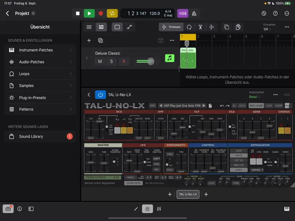Open the arpeggiator NORMAL dropdown
Image resolution: width=295 pixels, height=221 pixels.
(x=257, y=170)
